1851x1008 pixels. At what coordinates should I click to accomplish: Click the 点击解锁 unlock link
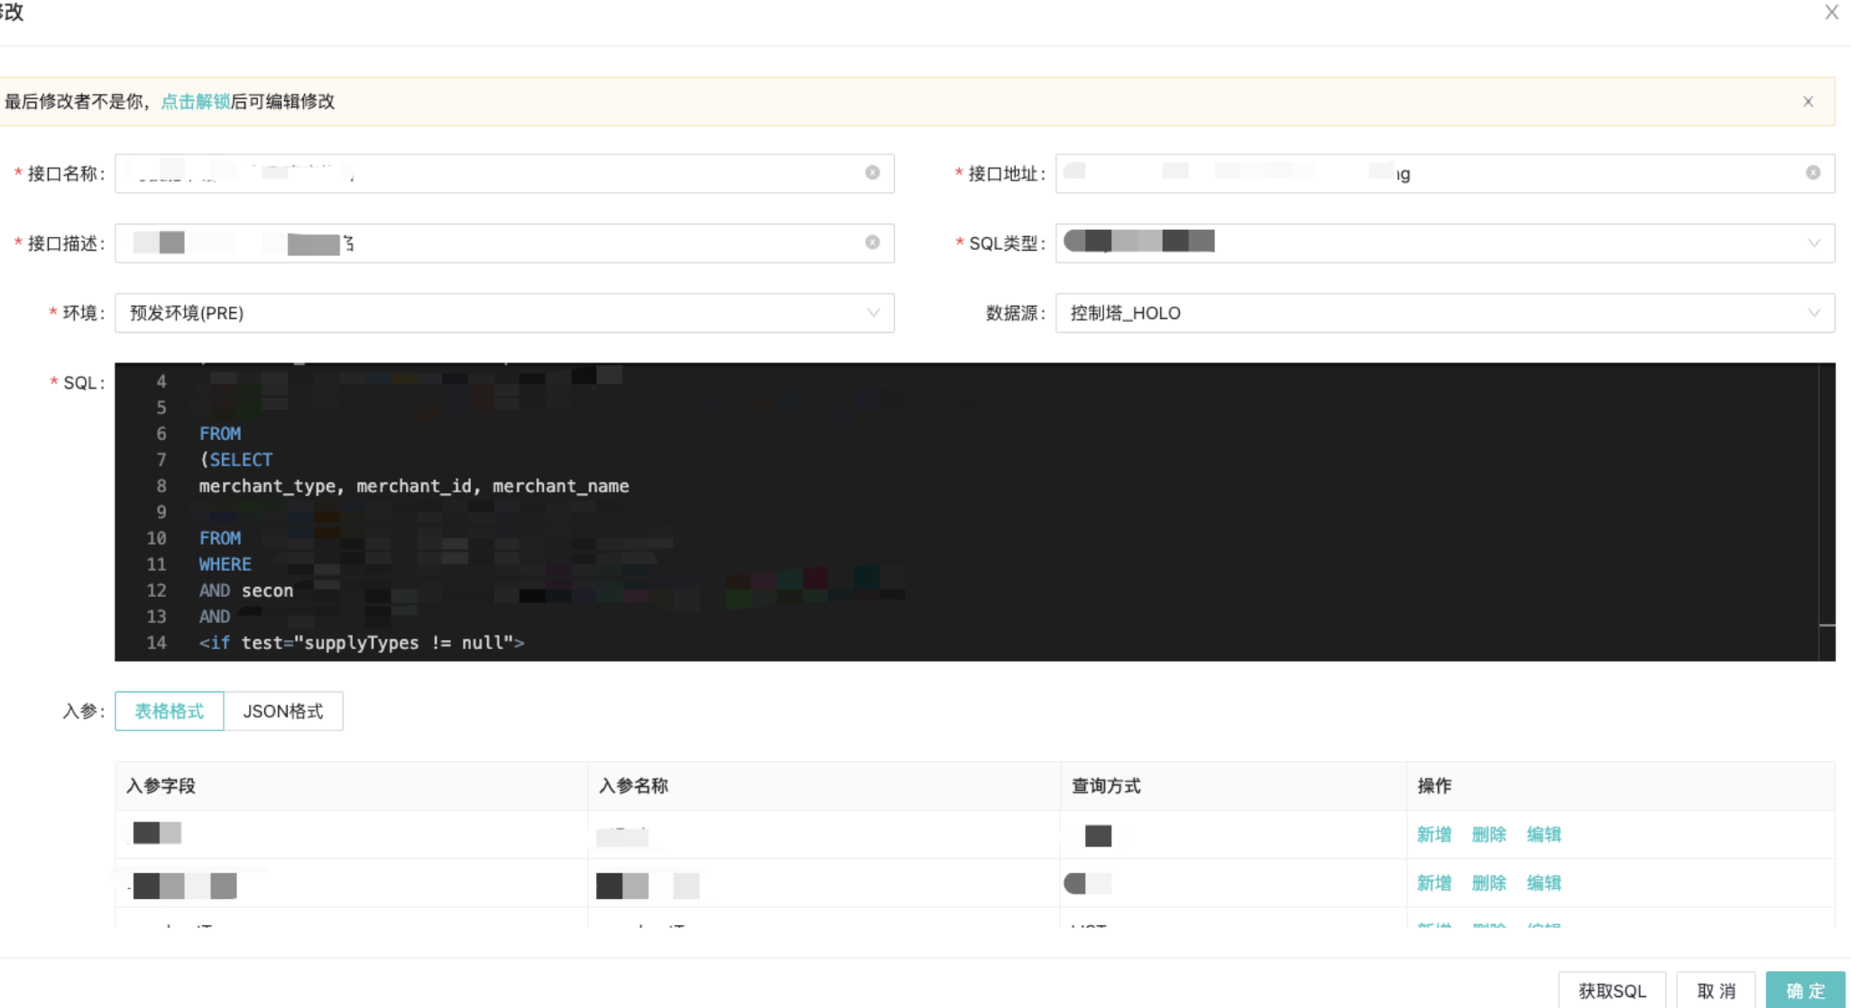pos(195,102)
